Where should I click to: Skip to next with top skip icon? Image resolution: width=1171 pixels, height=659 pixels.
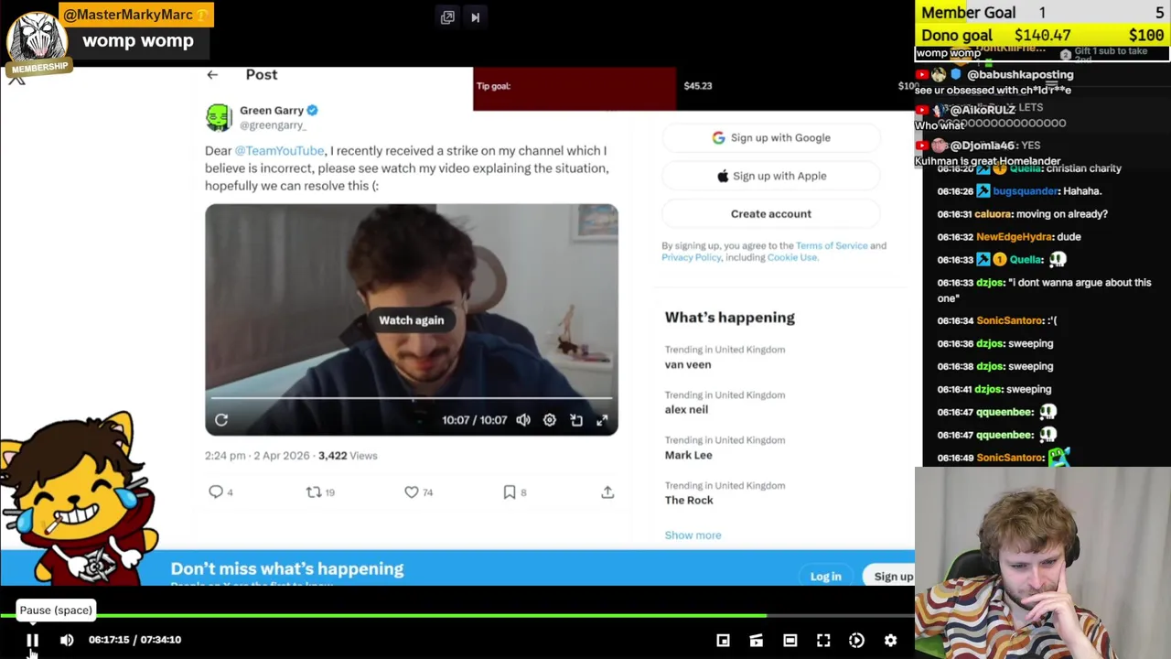(x=475, y=16)
